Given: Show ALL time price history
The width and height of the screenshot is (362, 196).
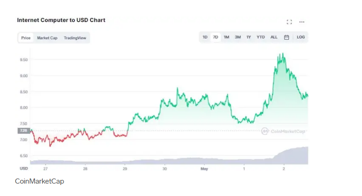Looking at the screenshot, I should tap(274, 37).
